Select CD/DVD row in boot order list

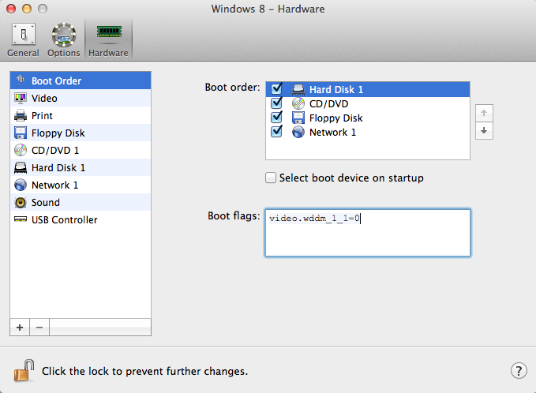tap(368, 103)
